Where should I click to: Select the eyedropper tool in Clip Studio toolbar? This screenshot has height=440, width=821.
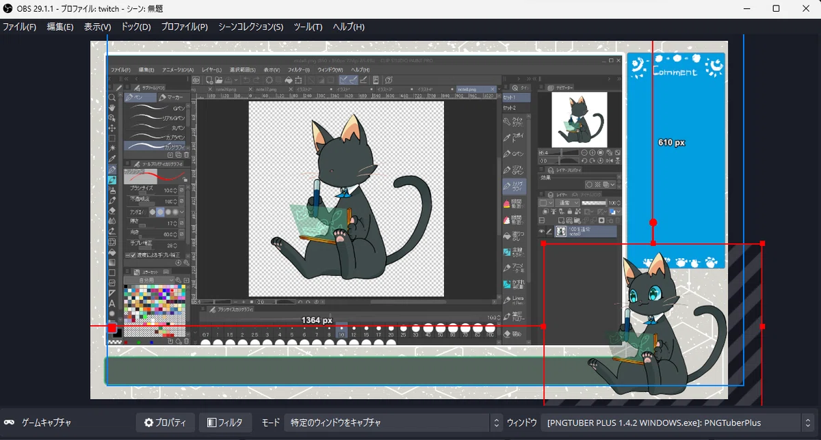click(112, 159)
